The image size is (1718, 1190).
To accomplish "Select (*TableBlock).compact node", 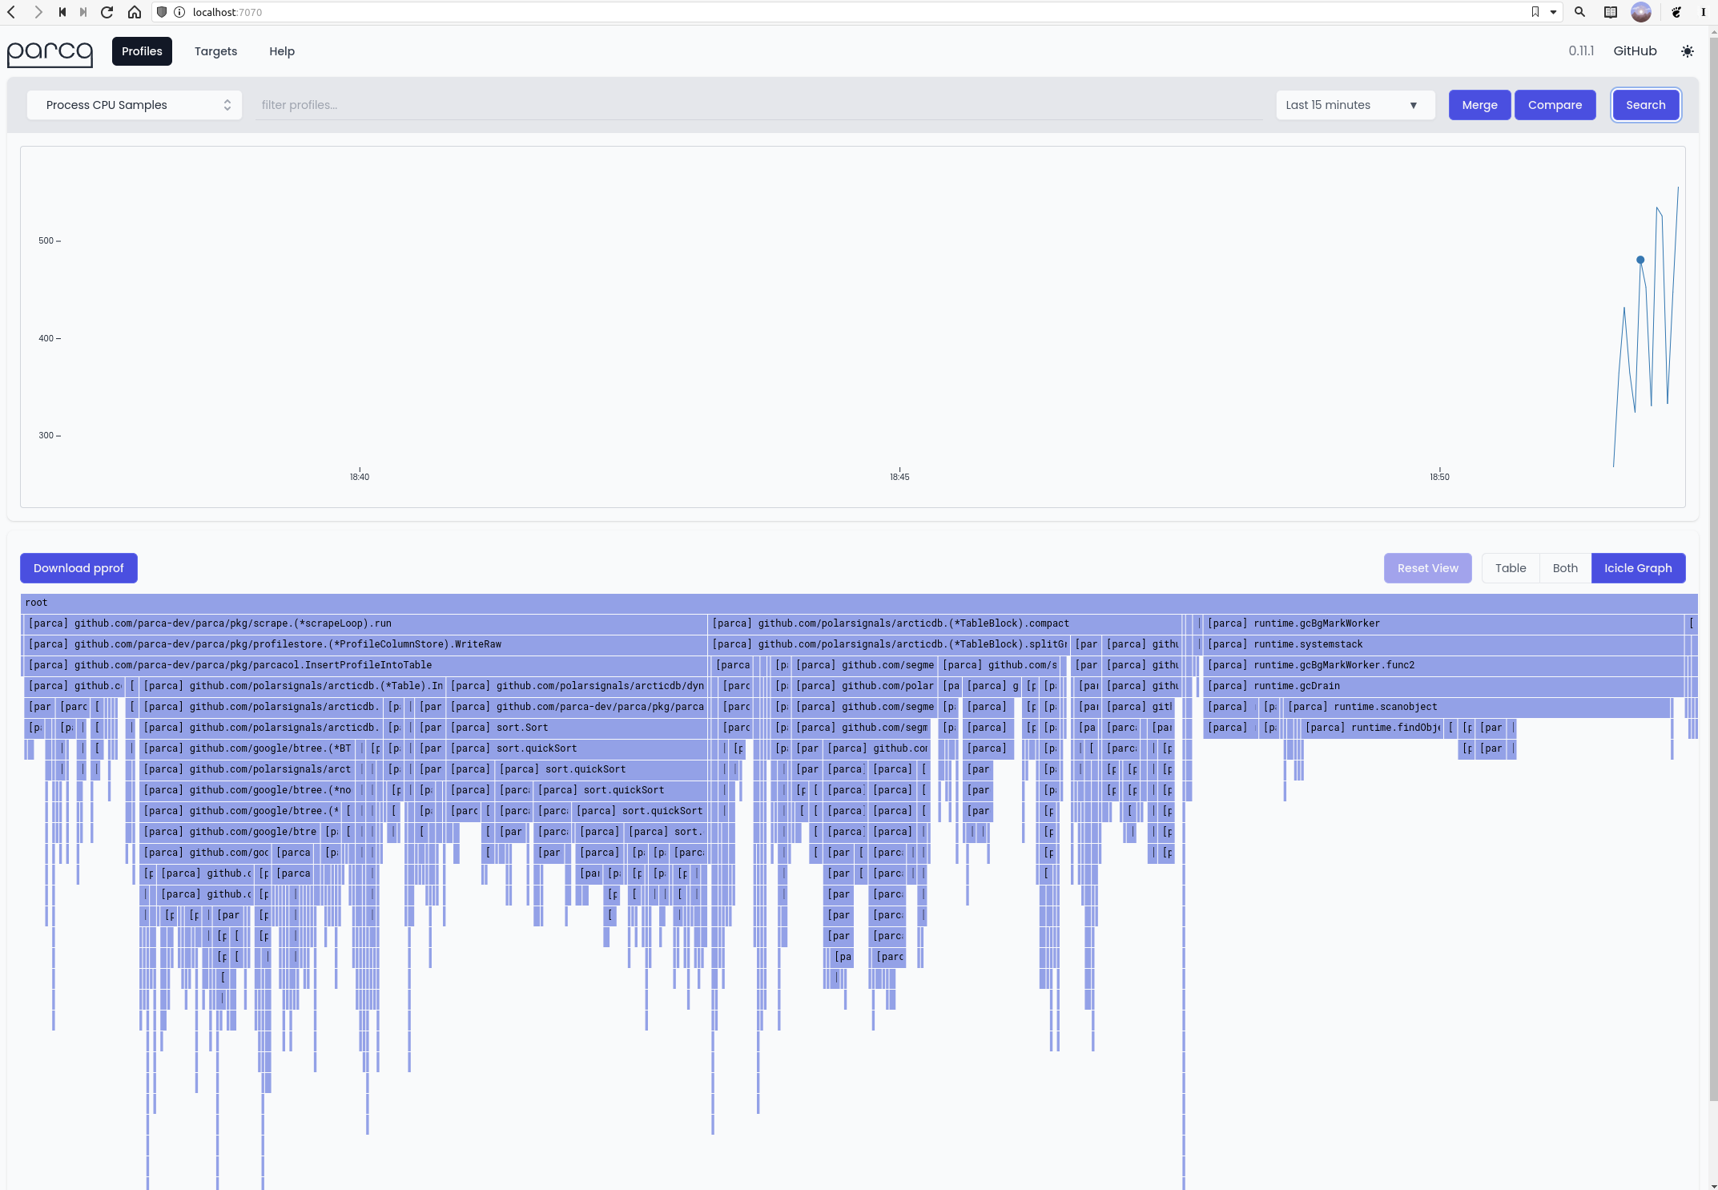I will (944, 623).
